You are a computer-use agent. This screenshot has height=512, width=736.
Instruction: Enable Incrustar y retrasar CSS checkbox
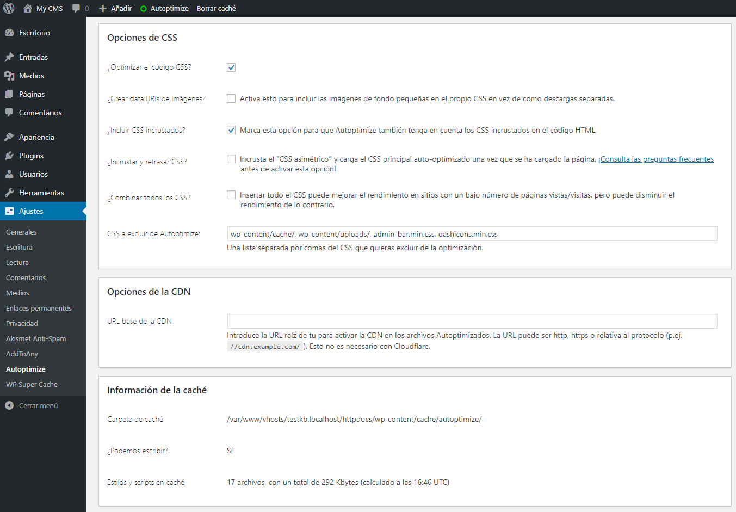[231, 159]
